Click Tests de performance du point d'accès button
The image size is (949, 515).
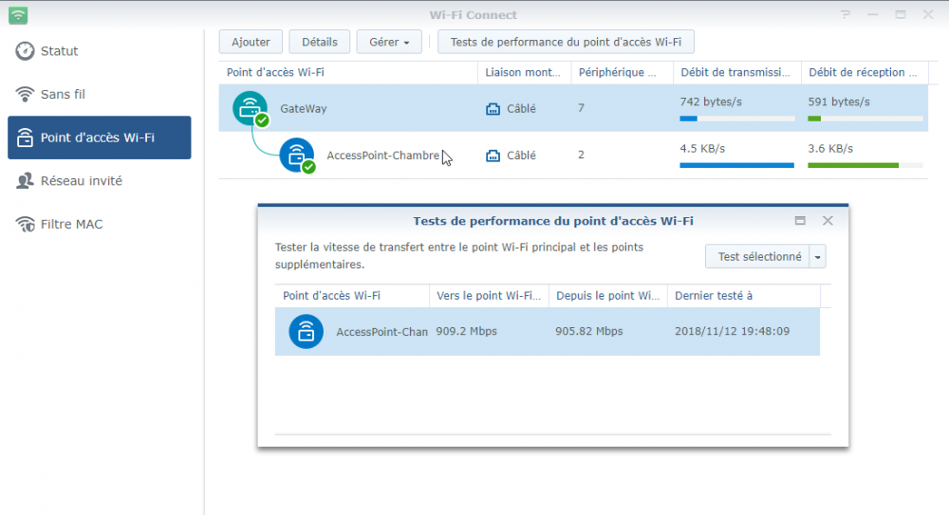click(x=566, y=42)
